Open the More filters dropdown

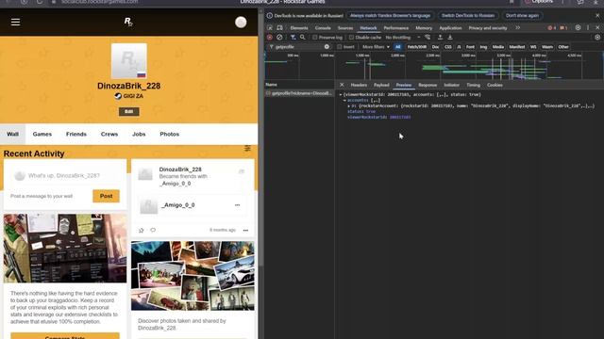(x=376, y=47)
